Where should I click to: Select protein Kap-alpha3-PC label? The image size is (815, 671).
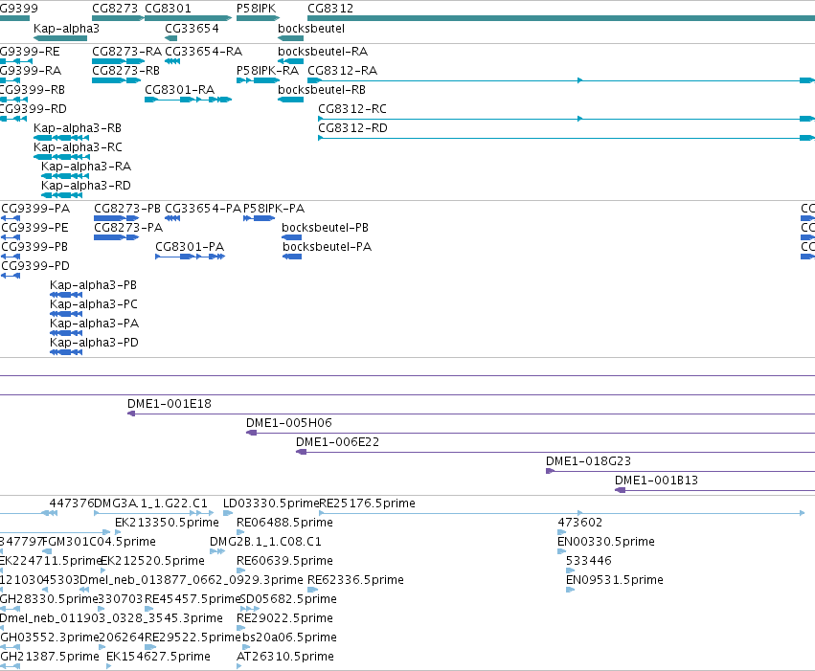(x=94, y=304)
